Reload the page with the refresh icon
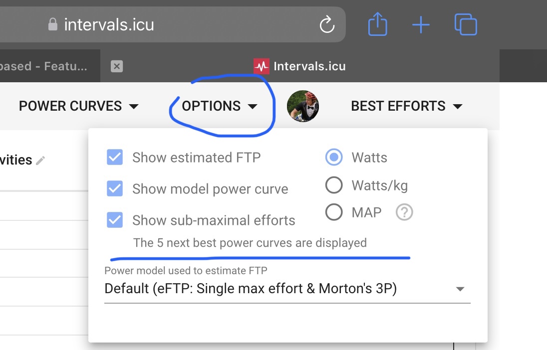The image size is (547, 350). point(327,24)
